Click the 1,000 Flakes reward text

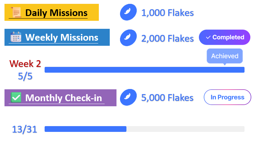(168, 13)
